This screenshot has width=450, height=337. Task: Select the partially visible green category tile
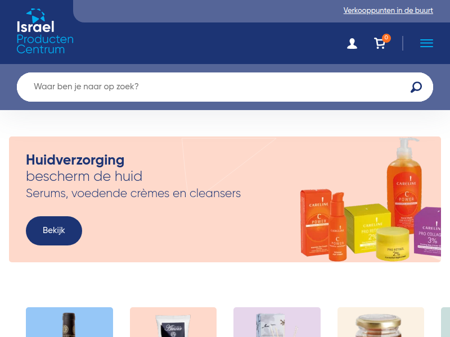point(445,322)
